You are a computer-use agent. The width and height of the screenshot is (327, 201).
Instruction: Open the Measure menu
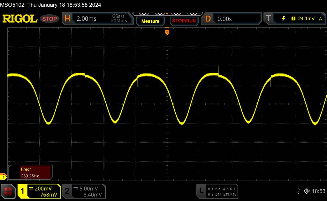150,21
